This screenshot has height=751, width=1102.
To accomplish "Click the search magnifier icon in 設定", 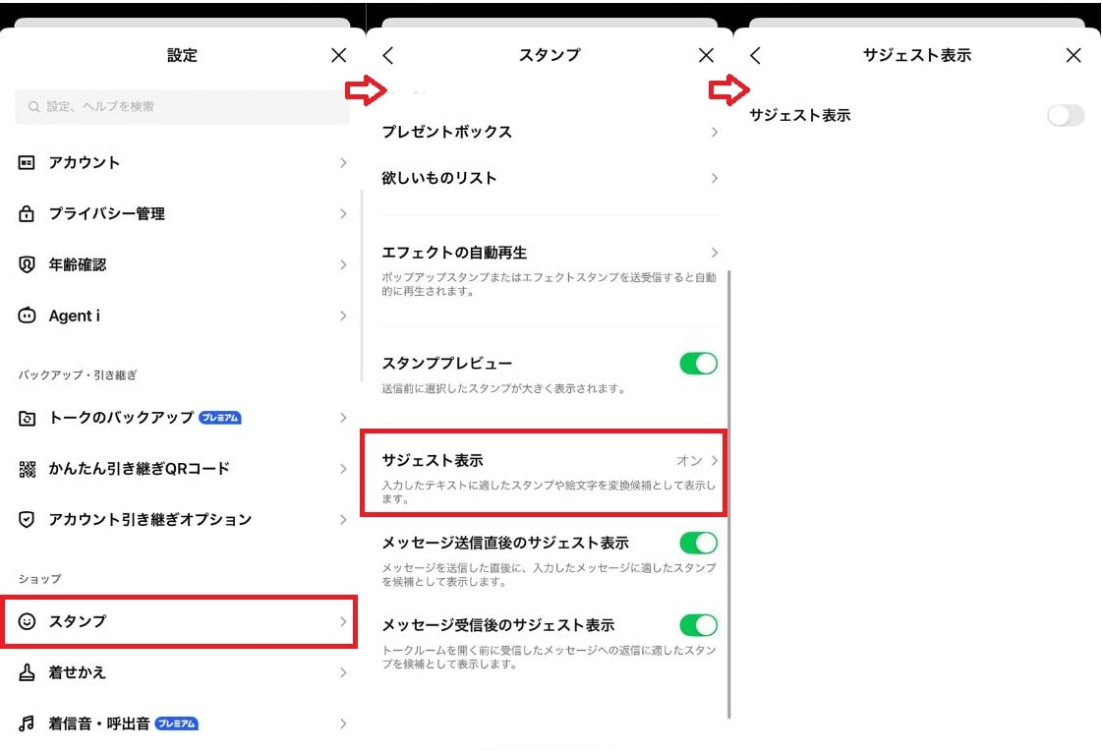I will click(33, 107).
